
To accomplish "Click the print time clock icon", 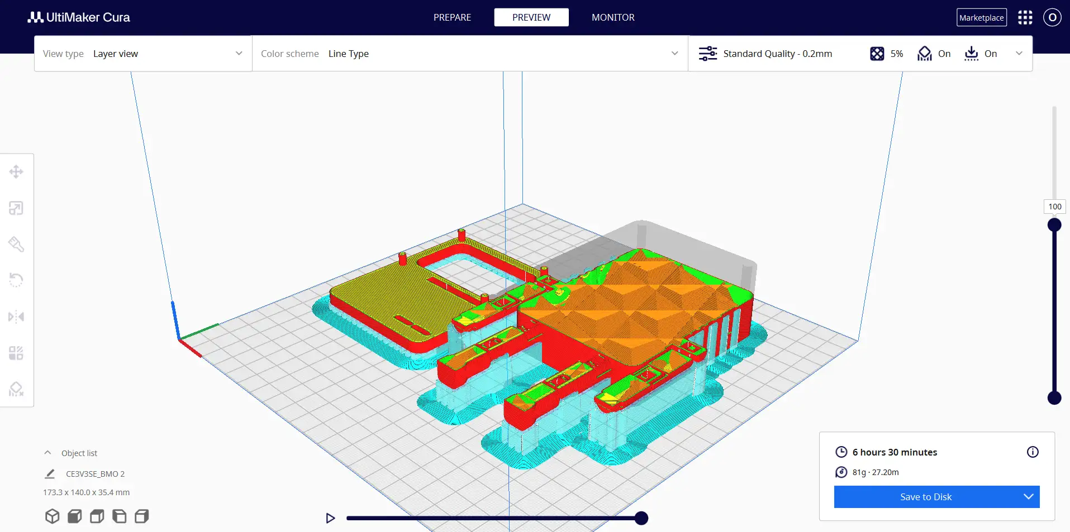I will pos(841,452).
